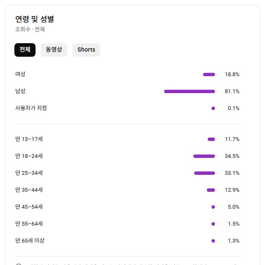The image size is (264, 265).
Task: Switch to the Shorts tab
Action: click(x=86, y=50)
